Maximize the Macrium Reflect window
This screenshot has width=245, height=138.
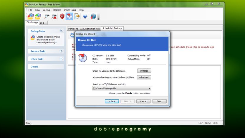click(x=212, y=4)
